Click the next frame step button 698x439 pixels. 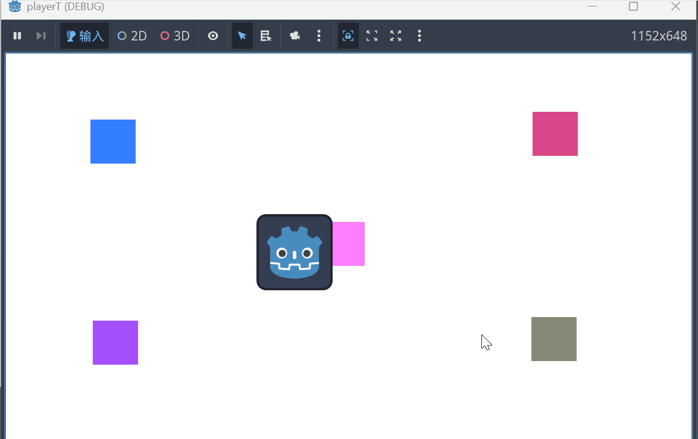coord(41,36)
